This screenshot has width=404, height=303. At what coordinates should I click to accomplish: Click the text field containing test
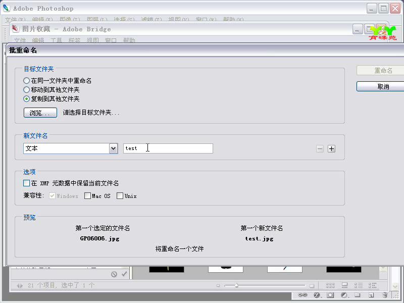168,148
